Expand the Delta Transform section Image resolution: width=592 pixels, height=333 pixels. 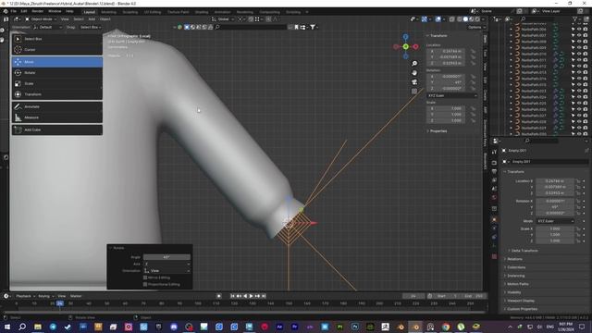[x=524, y=251]
